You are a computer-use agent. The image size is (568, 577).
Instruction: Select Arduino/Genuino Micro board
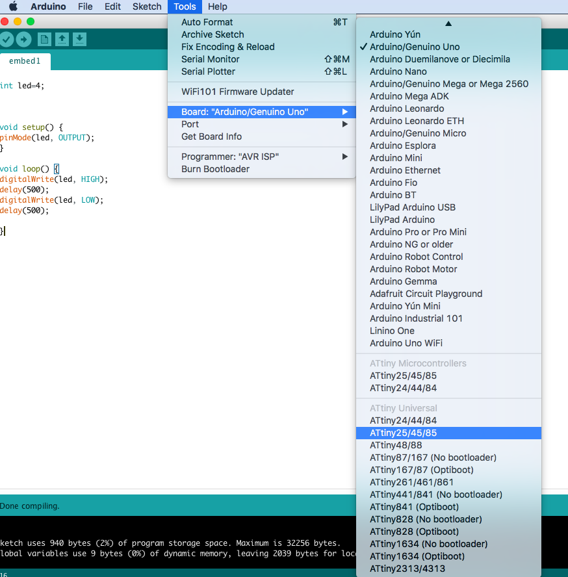(x=448, y=133)
